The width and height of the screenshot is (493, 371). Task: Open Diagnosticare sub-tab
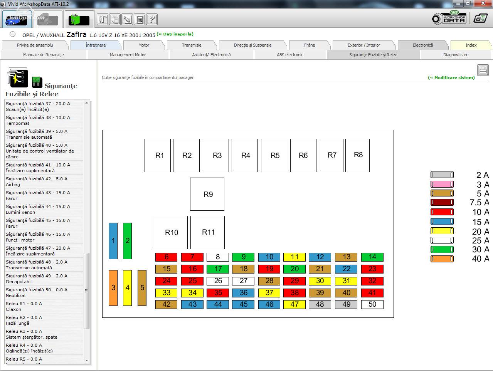pyautogui.click(x=456, y=55)
